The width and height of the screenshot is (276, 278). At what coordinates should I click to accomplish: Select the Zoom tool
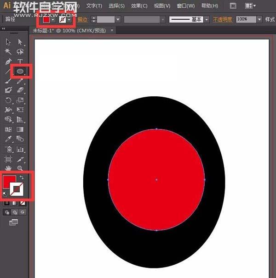[20, 169]
